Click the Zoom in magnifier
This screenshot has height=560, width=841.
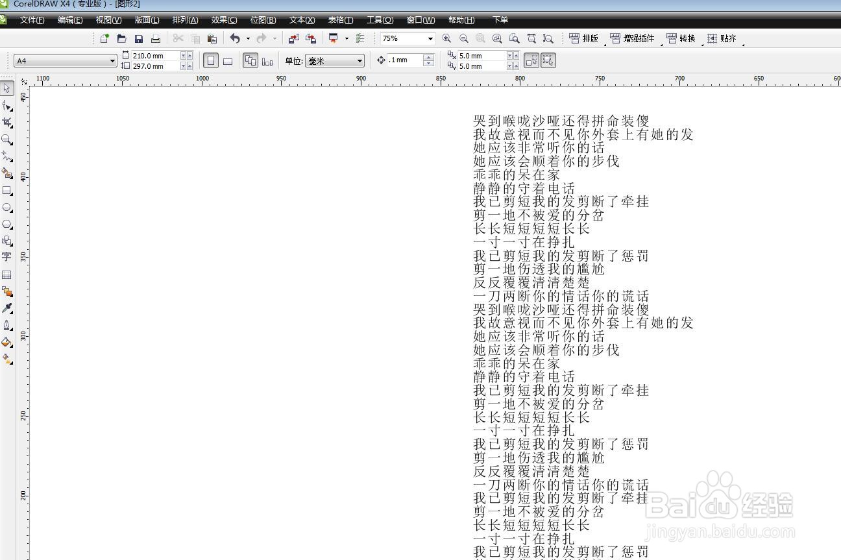pos(446,39)
